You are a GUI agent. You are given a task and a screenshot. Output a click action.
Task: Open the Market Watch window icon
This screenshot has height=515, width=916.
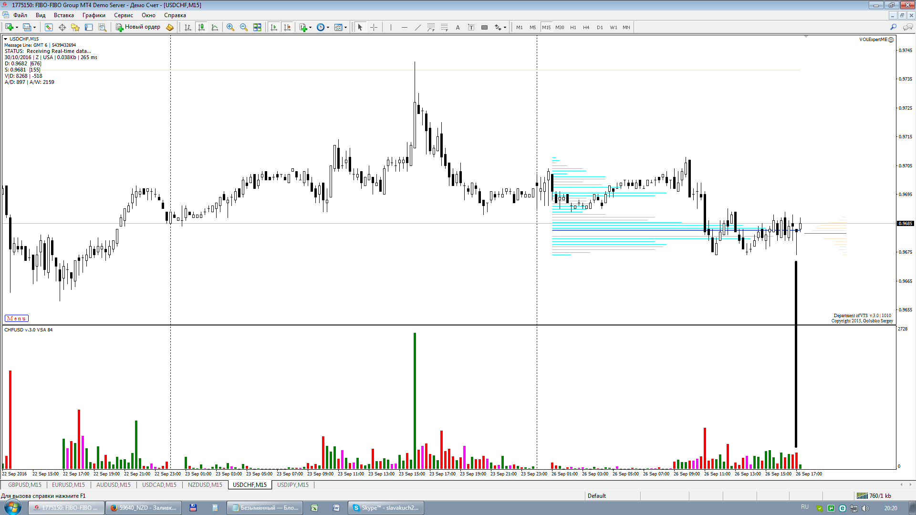pyautogui.click(x=49, y=27)
